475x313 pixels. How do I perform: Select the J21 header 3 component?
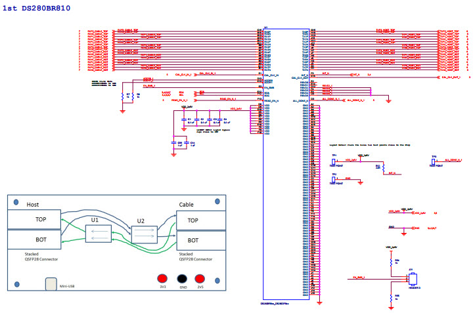click(x=413, y=278)
